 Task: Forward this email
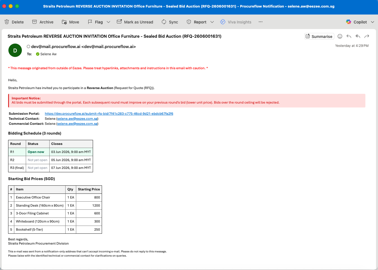point(367,36)
